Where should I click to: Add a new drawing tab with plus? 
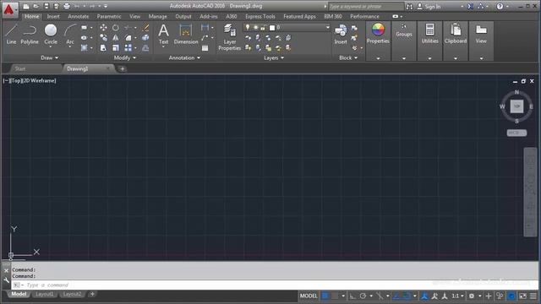click(x=122, y=69)
